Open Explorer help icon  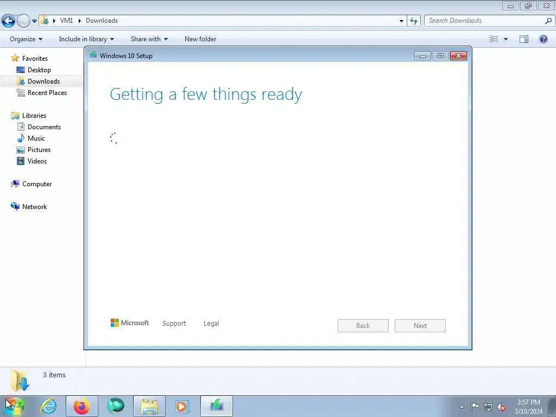(543, 39)
